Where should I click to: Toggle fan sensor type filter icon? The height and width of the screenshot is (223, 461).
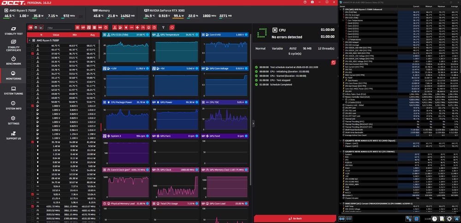pyautogui.click(x=137, y=27)
